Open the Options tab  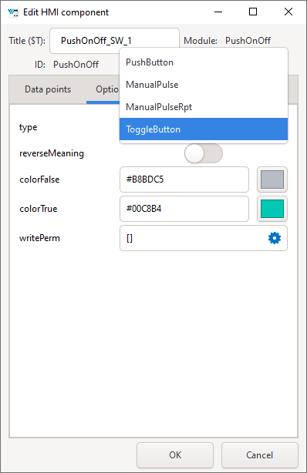click(x=103, y=89)
